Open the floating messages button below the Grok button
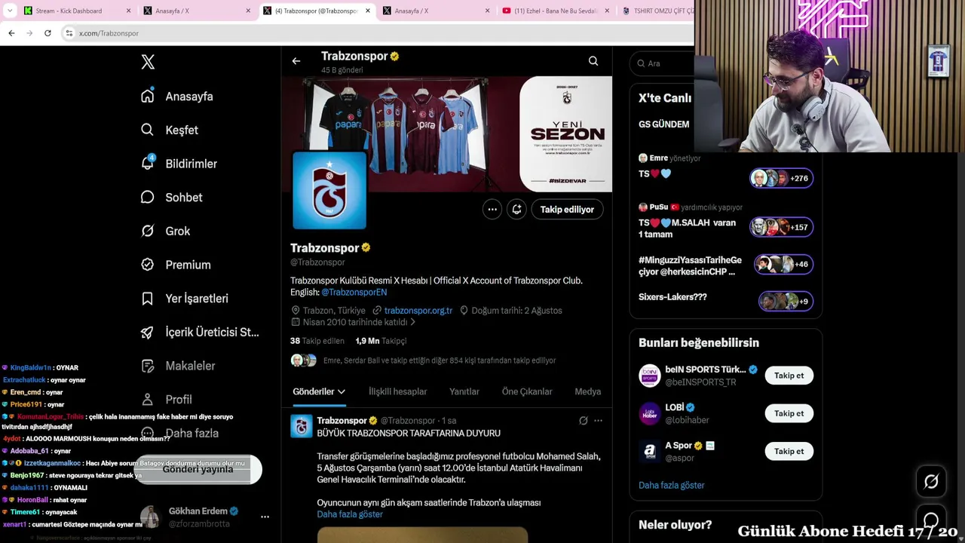Image resolution: width=965 pixels, height=543 pixels. (x=931, y=520)
